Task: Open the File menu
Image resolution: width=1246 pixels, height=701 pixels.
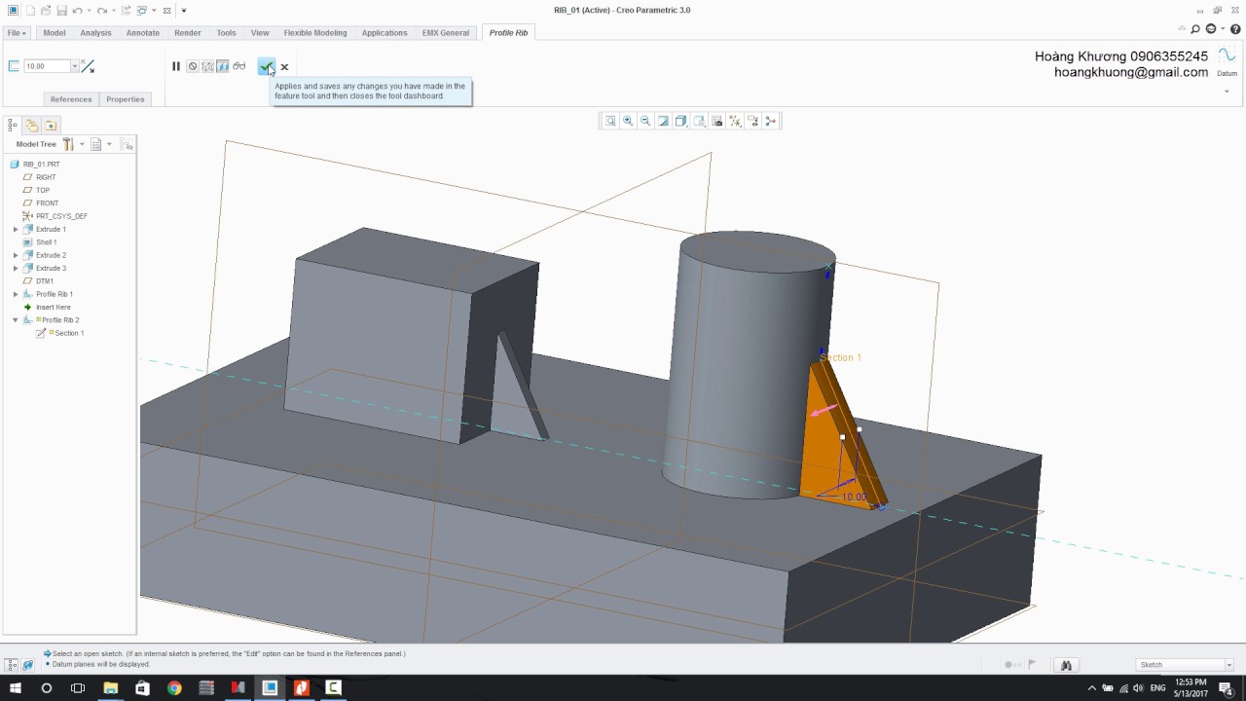Action: pyautogui.click(x=18, y=33)
